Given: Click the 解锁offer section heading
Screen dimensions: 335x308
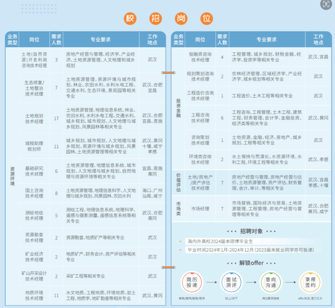Looking at the screenshot, I should pos(251,263).
